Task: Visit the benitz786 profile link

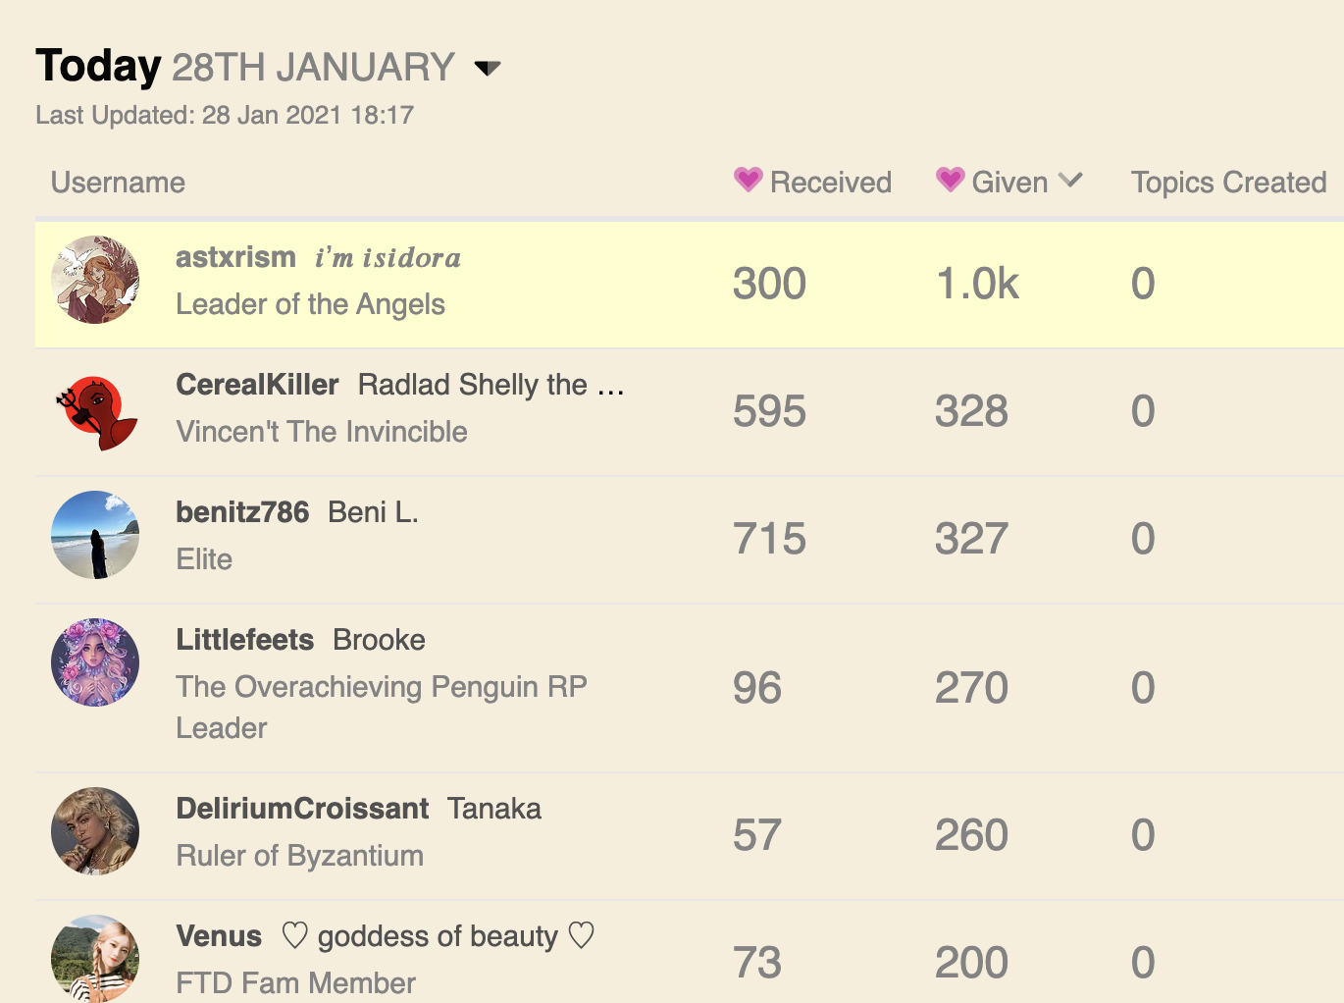Action: click(242, 512)
